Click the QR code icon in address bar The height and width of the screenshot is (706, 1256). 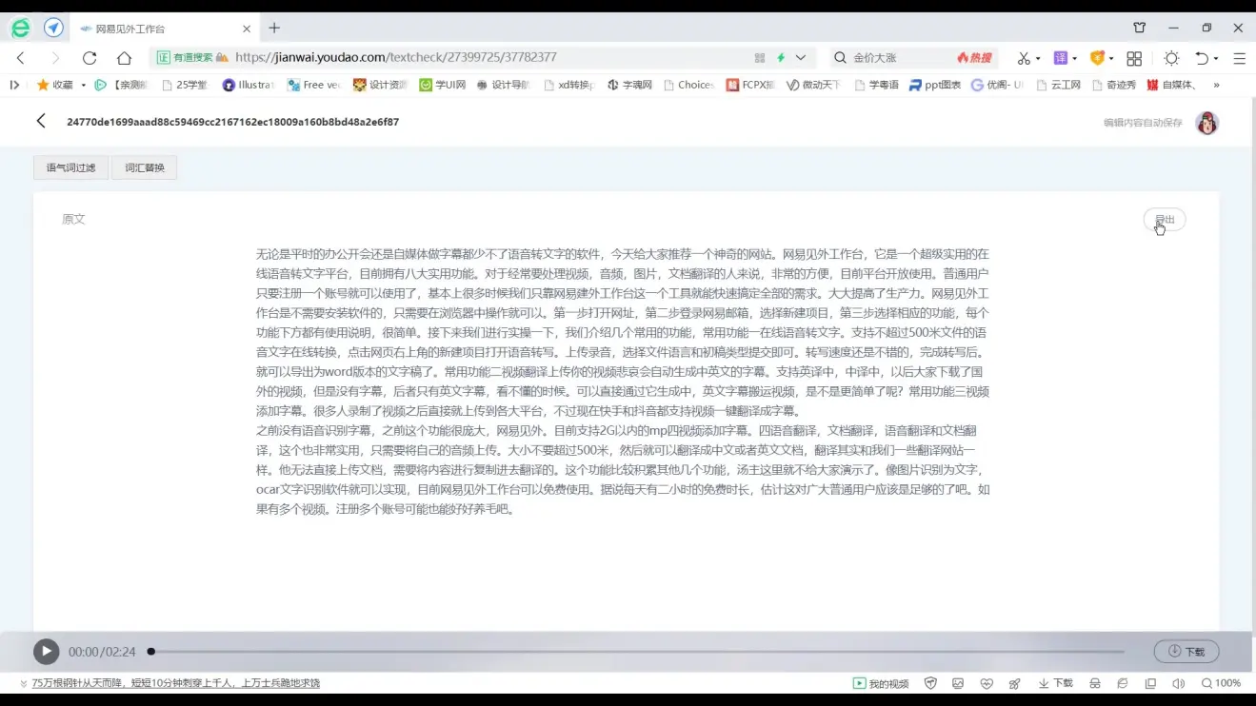pos(760,58)
